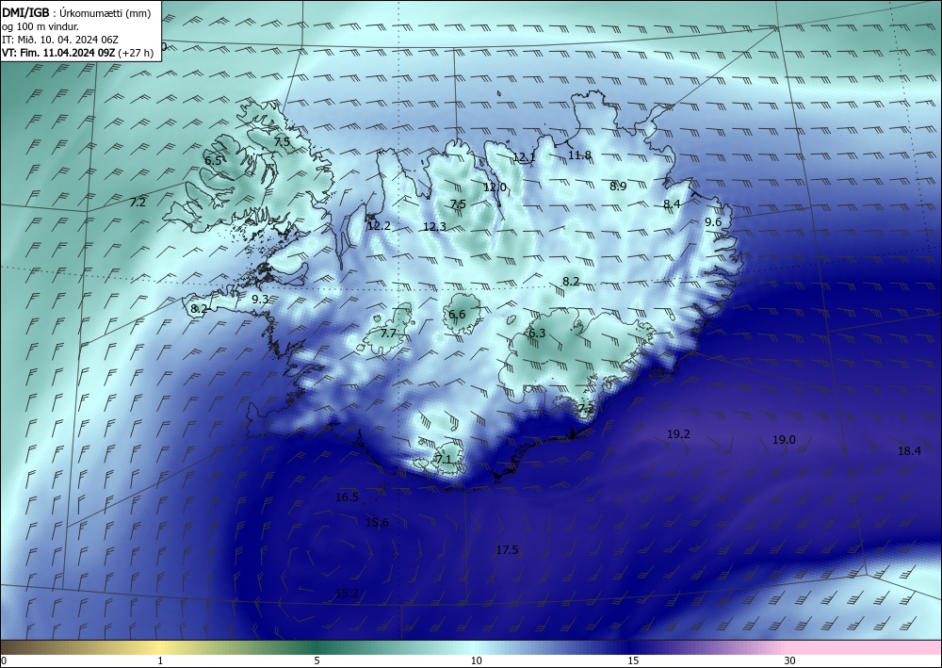Click the 'DMI/IGB : Úrkomumætti (mm)' title line
942x668 pixels.
[x=76, y=12]
